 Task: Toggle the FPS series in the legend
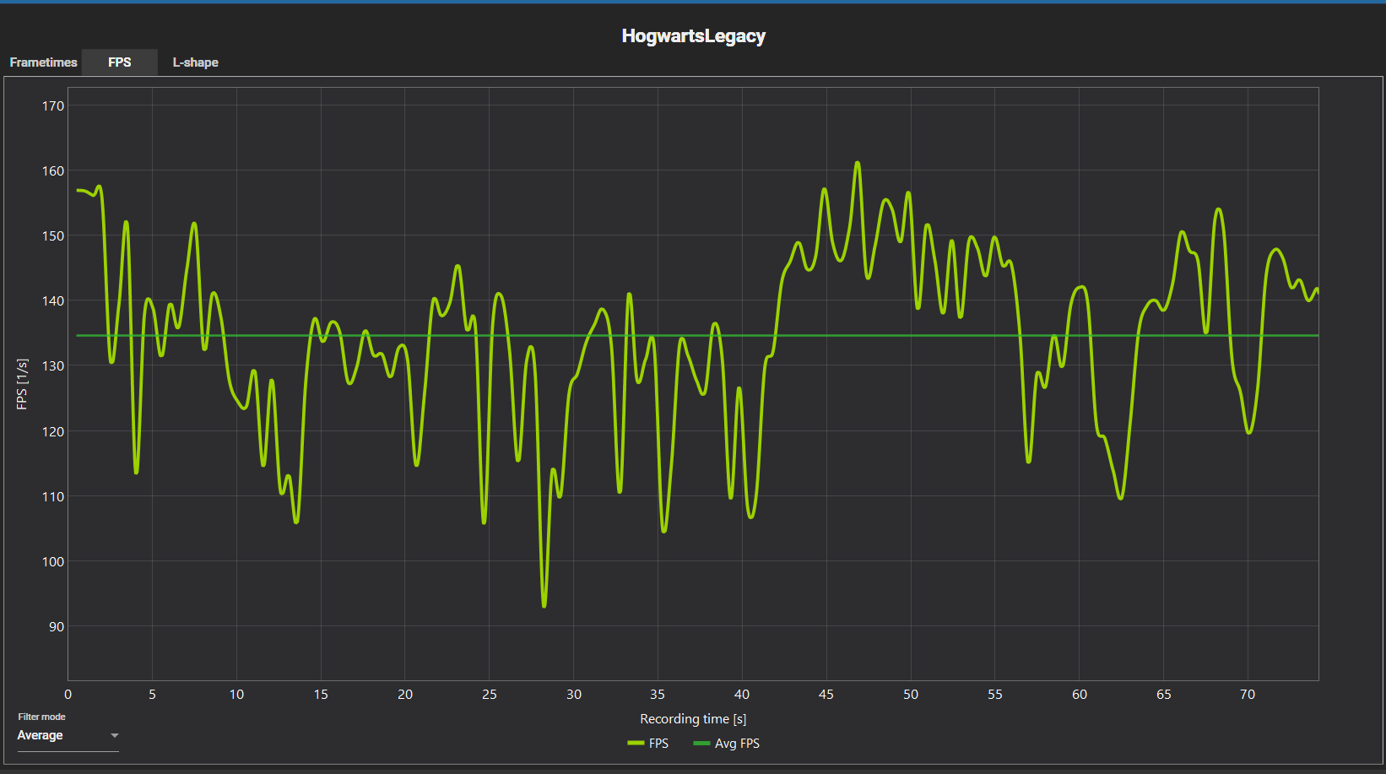pos(648,744)
